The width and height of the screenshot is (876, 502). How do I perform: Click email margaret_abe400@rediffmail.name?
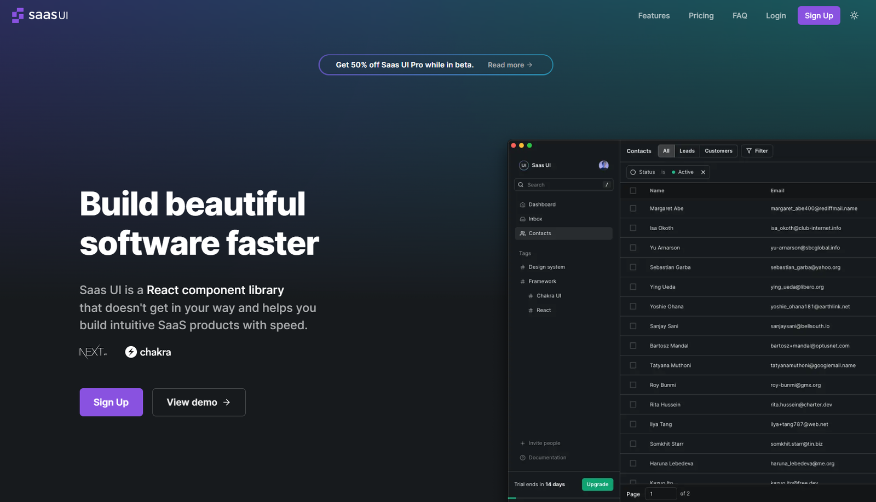coord(814,208)
